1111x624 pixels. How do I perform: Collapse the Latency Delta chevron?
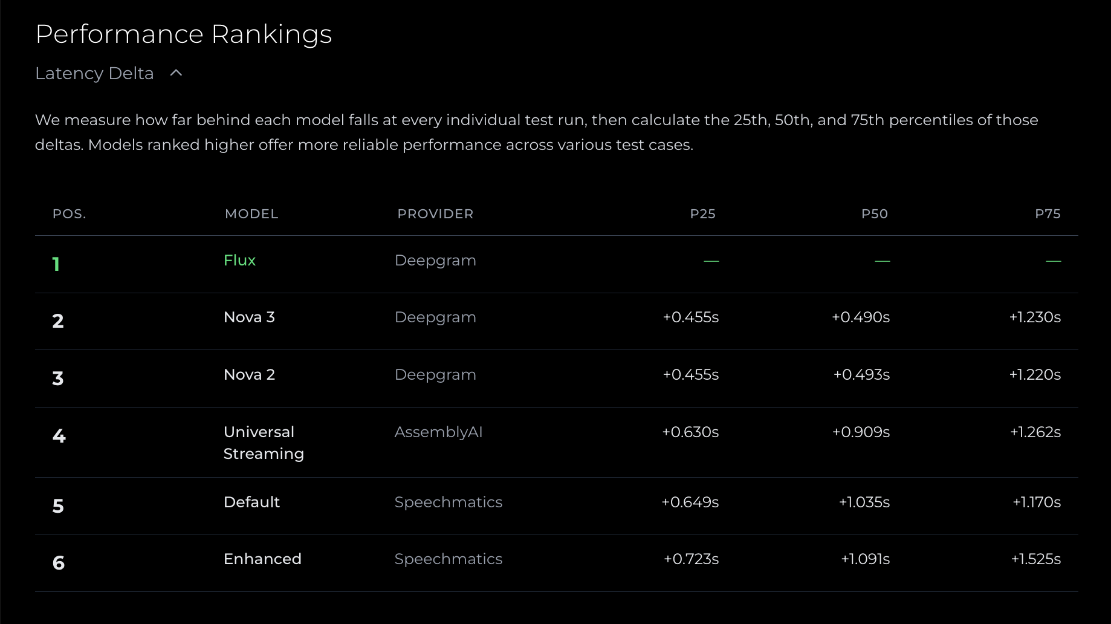coord(176,73)
